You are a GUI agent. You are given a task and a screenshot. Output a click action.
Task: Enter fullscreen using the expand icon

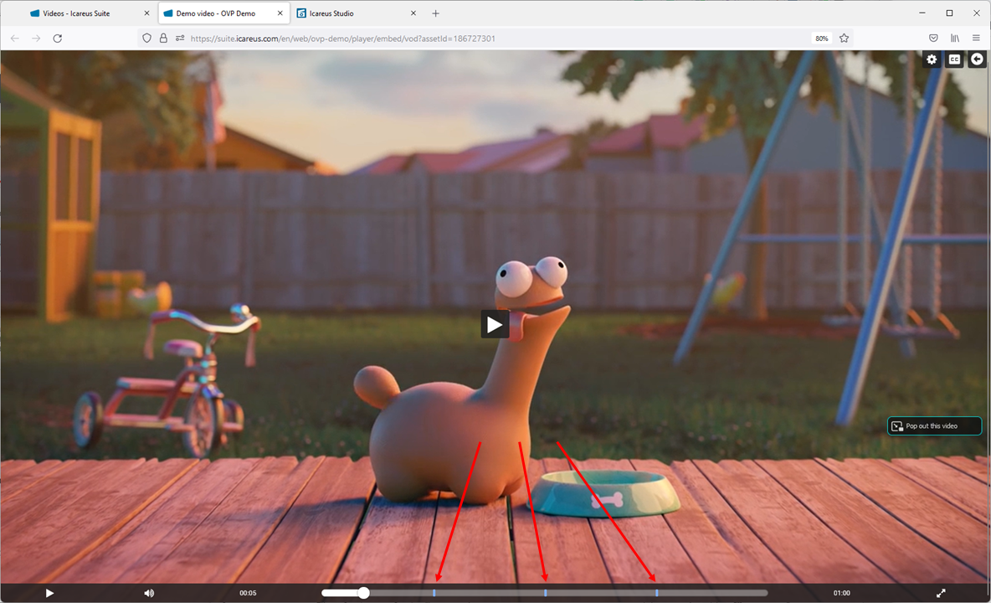[941, 593]
